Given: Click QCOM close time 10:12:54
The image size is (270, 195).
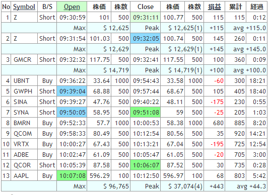Looking at the screenshot, I should [x=146, y=134].
